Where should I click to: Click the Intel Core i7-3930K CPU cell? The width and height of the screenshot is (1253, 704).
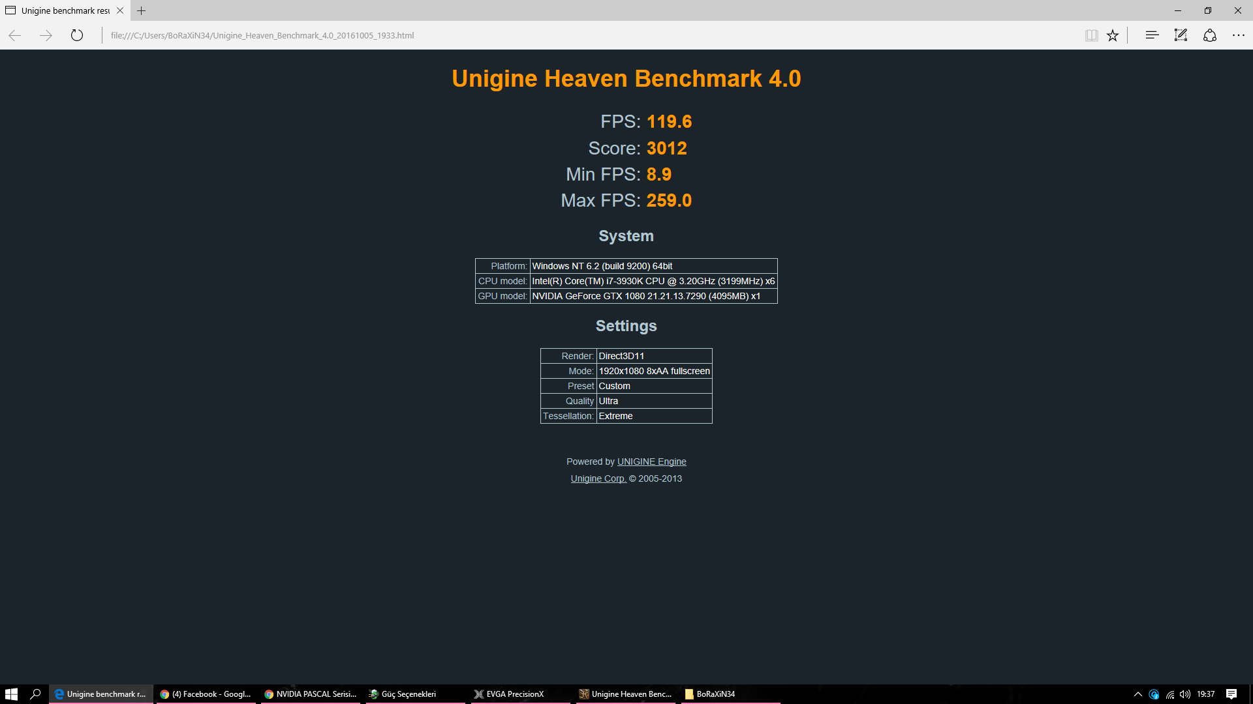click(x=653, y=281)
